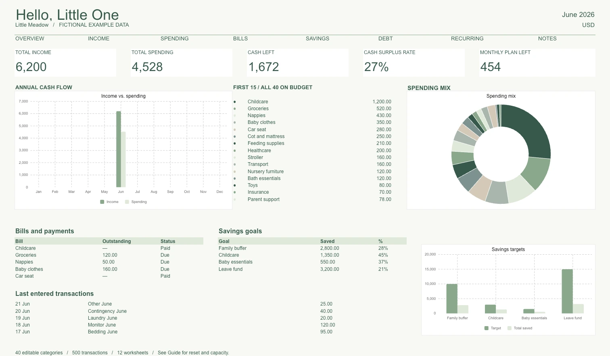Screen dimensions: 610x356
Task: Click the Car seat bill name
Action: (x=25, y=276)
